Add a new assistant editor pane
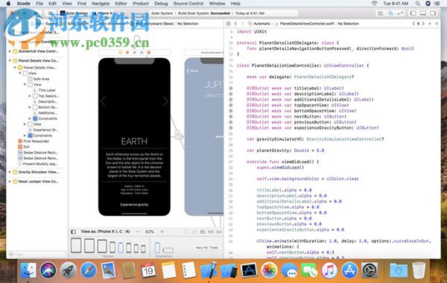Screen dimensions: 447x283 [x=430, y=24]
